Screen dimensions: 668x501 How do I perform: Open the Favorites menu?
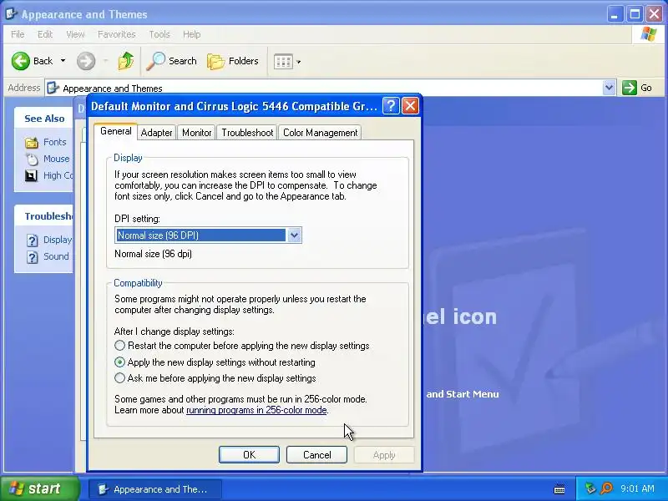coord(116,34)
